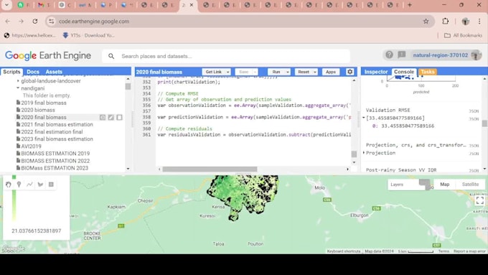Open the Save dropdown arrow
Image resolution: width=488 pixels, height=275 pixels.
[x=255, y=72]
